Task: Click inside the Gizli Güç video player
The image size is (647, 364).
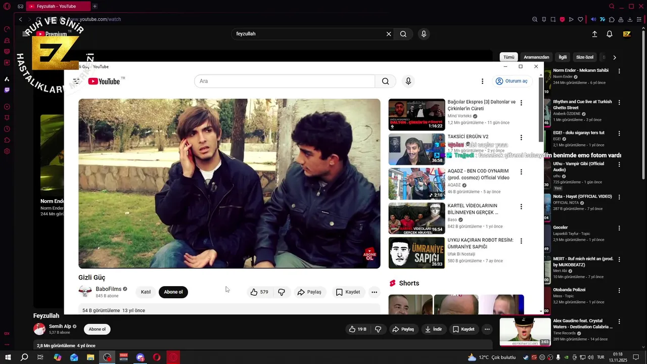Action: [229, 184]
